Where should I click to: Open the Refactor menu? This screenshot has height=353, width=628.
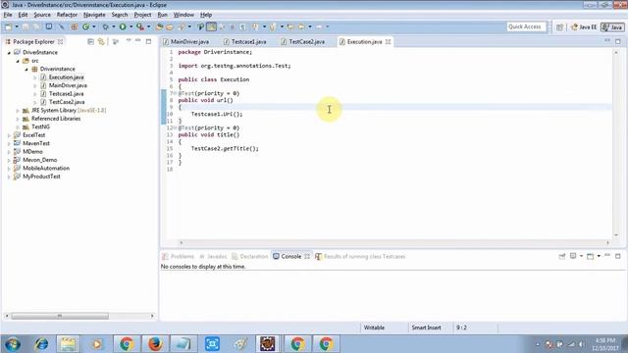pos(67,15)
